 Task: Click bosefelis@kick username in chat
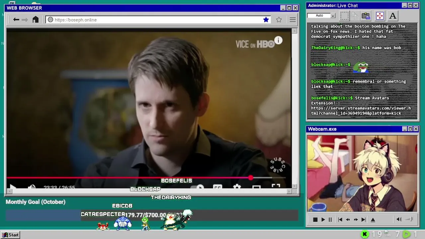(x=332, y=98)
